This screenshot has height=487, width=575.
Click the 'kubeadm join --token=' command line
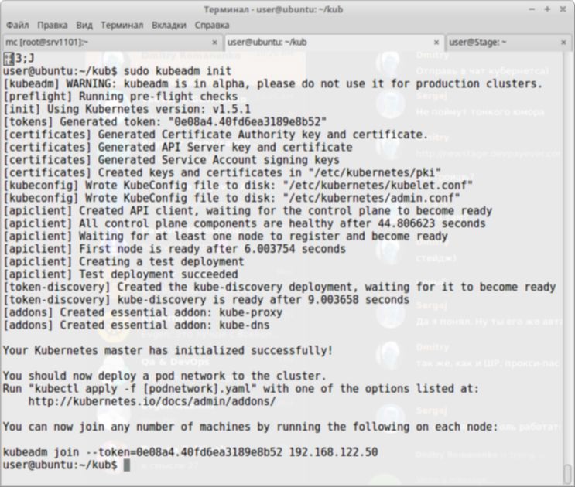click(190, 452)
